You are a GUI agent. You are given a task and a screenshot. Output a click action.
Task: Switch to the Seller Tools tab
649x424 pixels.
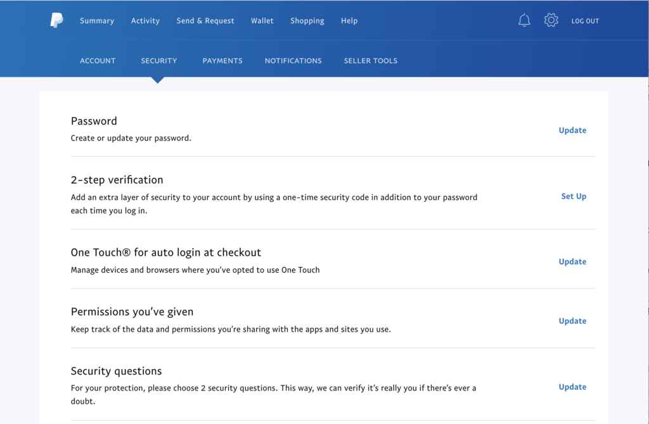pyautogui.click(x=371, y=61)
